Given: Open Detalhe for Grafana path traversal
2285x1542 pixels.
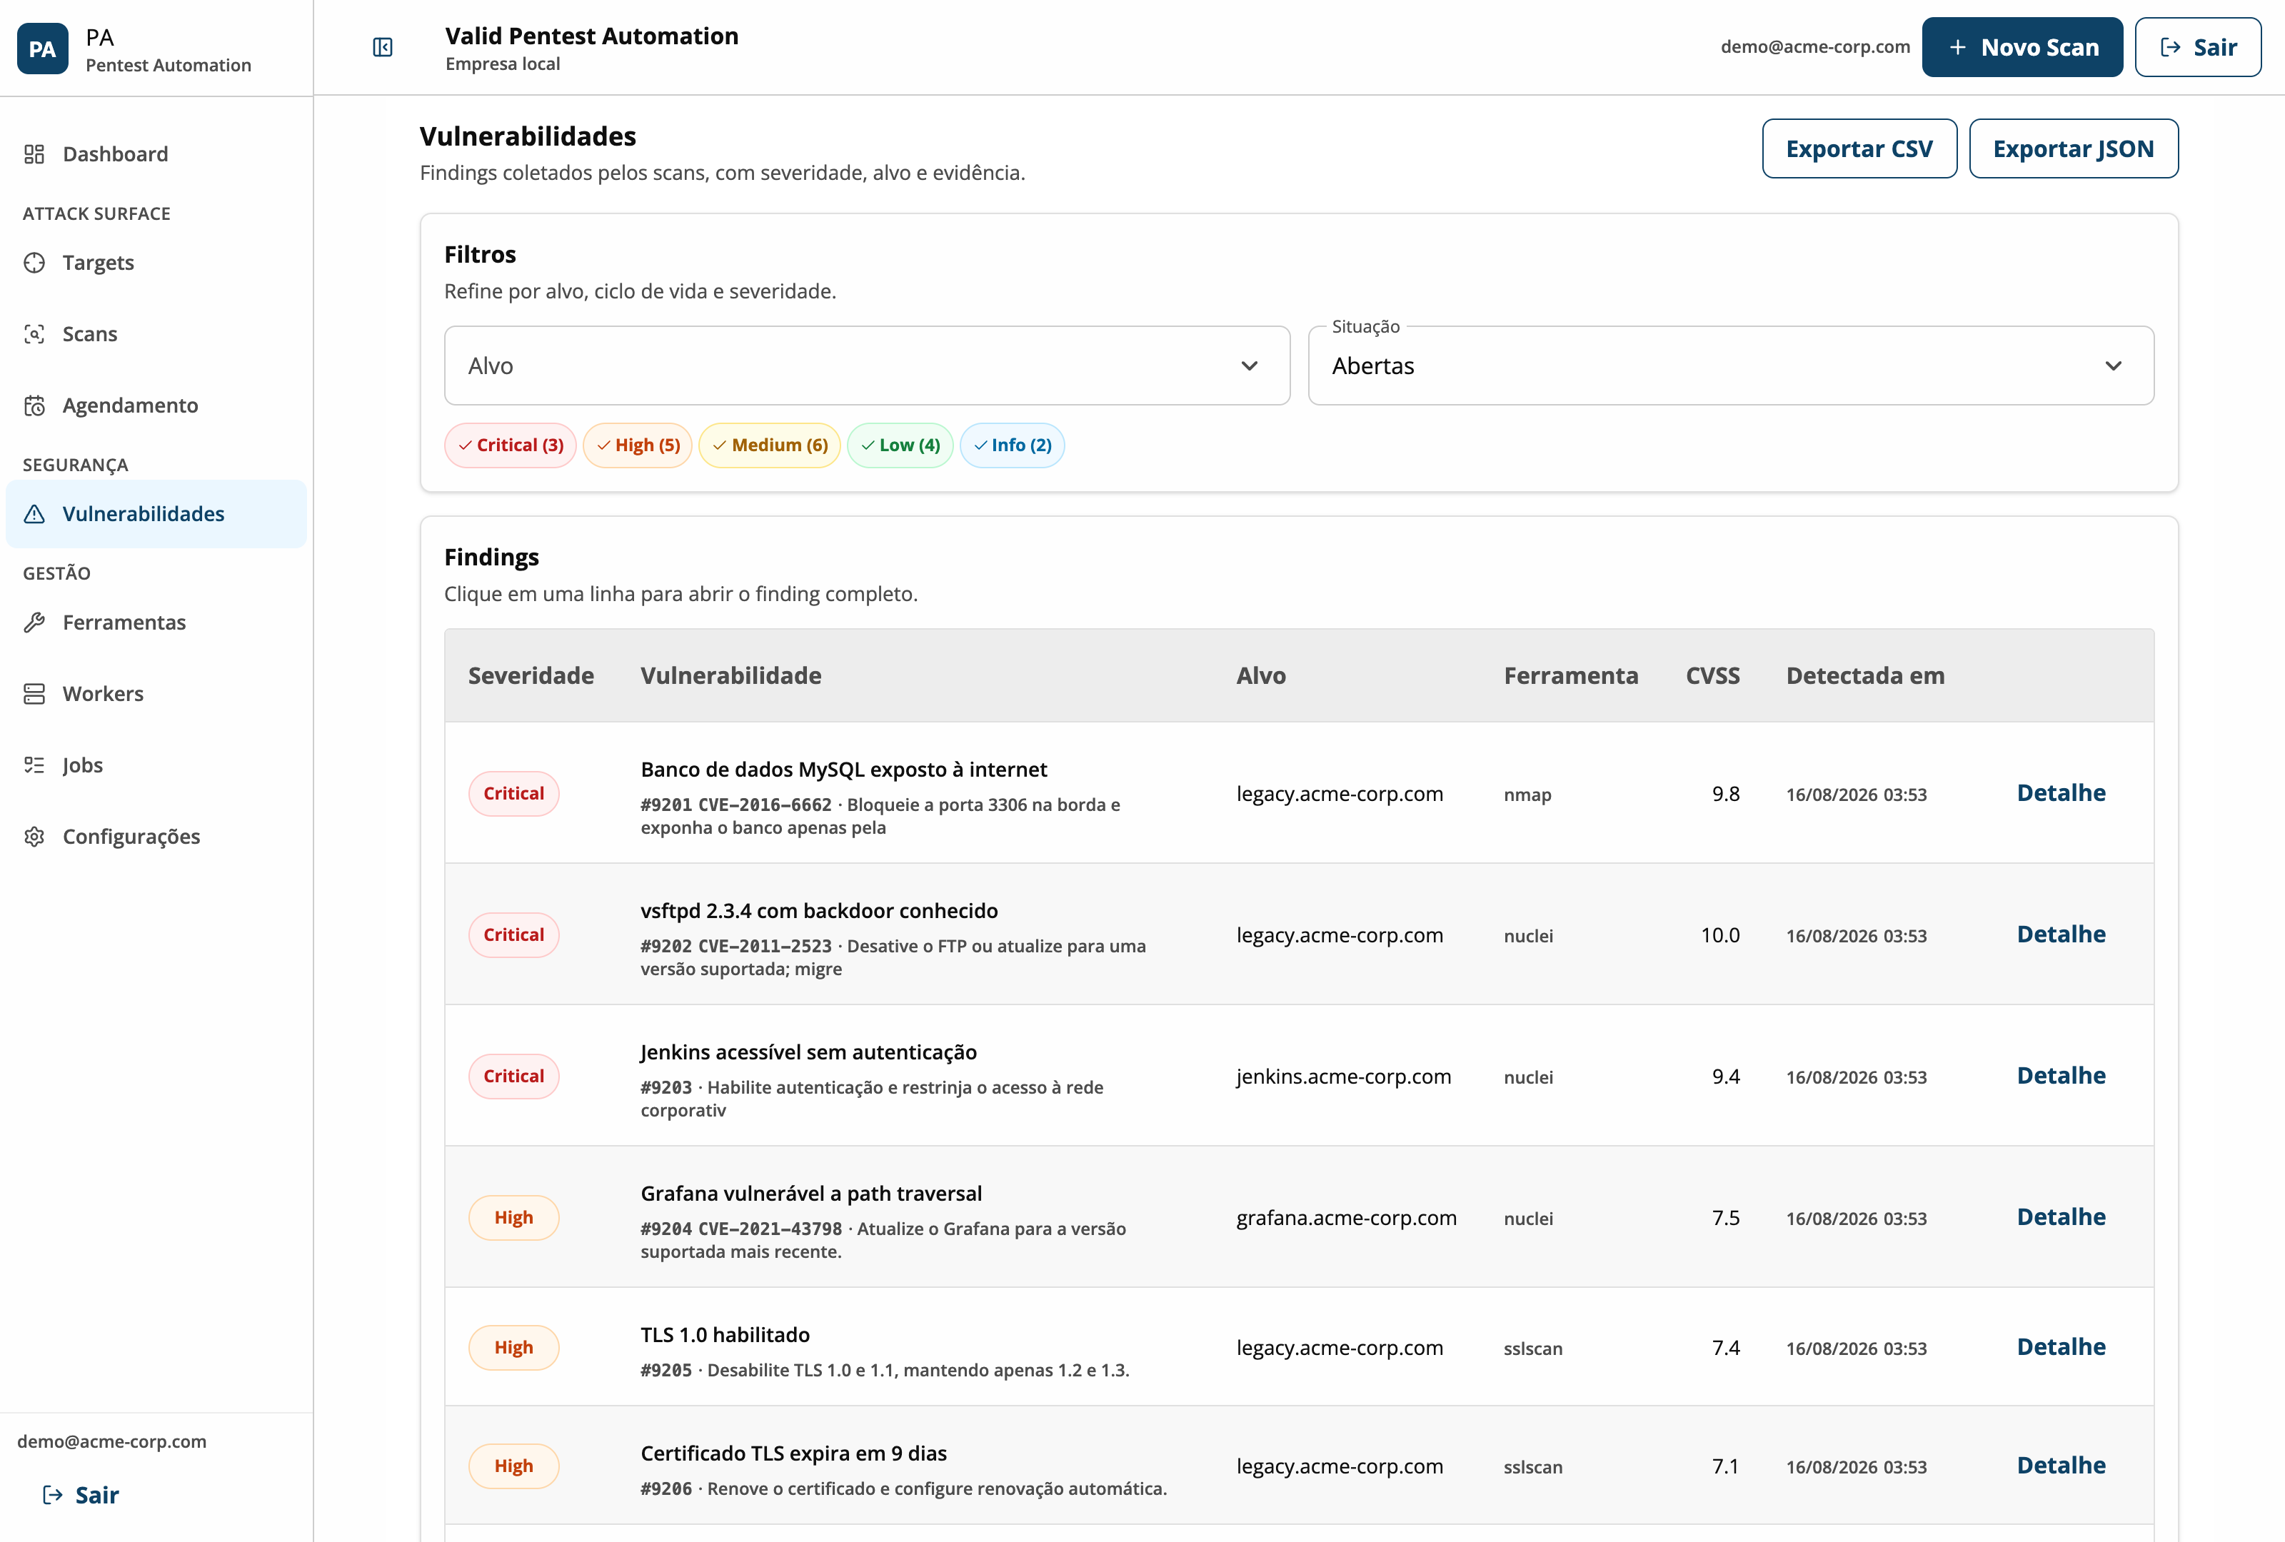Looking at the screenshot, I should coord(2061,1218).
